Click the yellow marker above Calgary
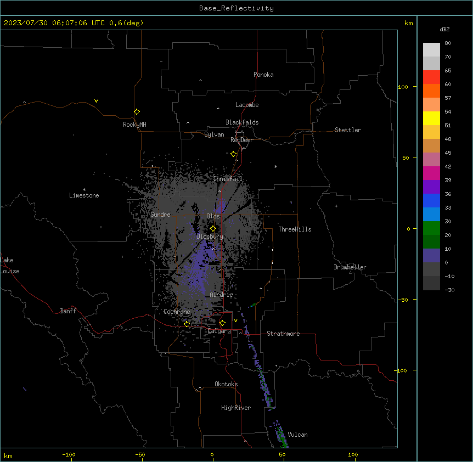The image size is (473, 462). point(222,323)
